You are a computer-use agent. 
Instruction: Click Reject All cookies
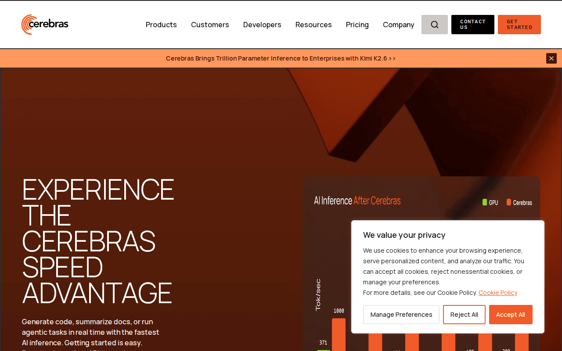coord(464,315)
